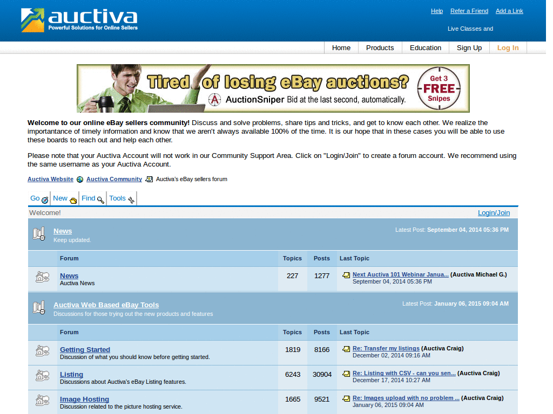Viewport: 553px width, 414px height.
Task: Click the January 06, 2015 09:04 AM latest post date
Action: click(x=471, y=304)
